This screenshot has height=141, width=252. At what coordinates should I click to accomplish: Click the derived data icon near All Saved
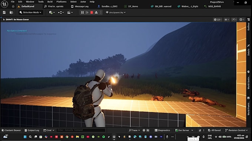coord(200,130)
